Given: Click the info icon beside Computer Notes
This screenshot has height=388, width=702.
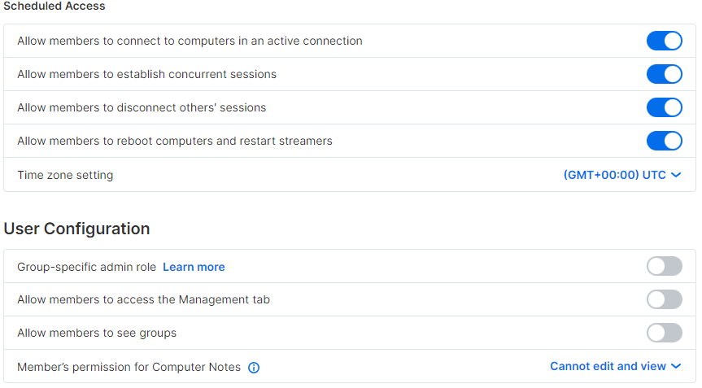Looking at the screenshot, I should 254,368.
